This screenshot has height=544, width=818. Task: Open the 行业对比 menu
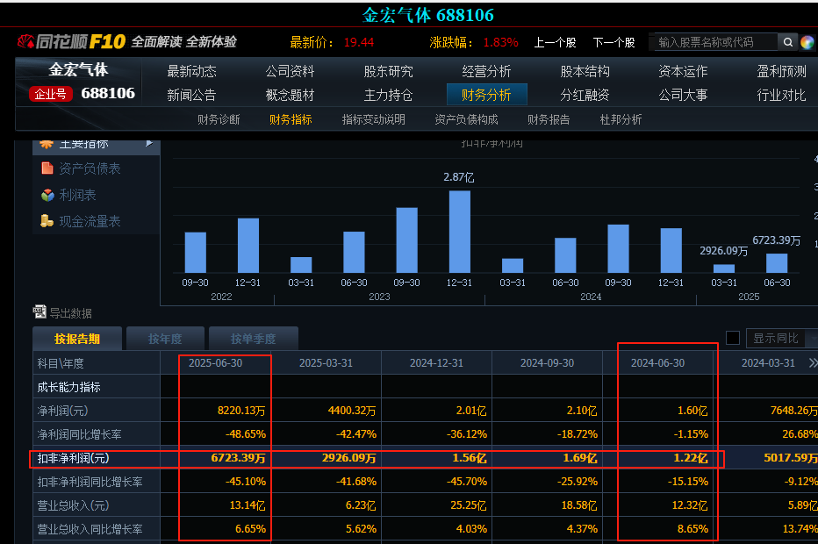pyautogui.click(x=781, y=95)
